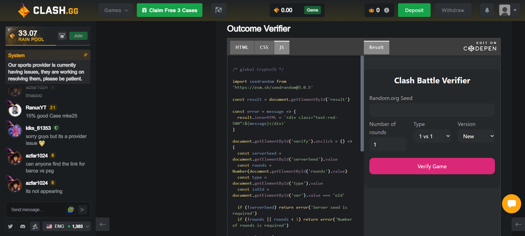The image size is (525, 236).
Task: Click the 'its not appearing' chat message
Action: [44, 191]
